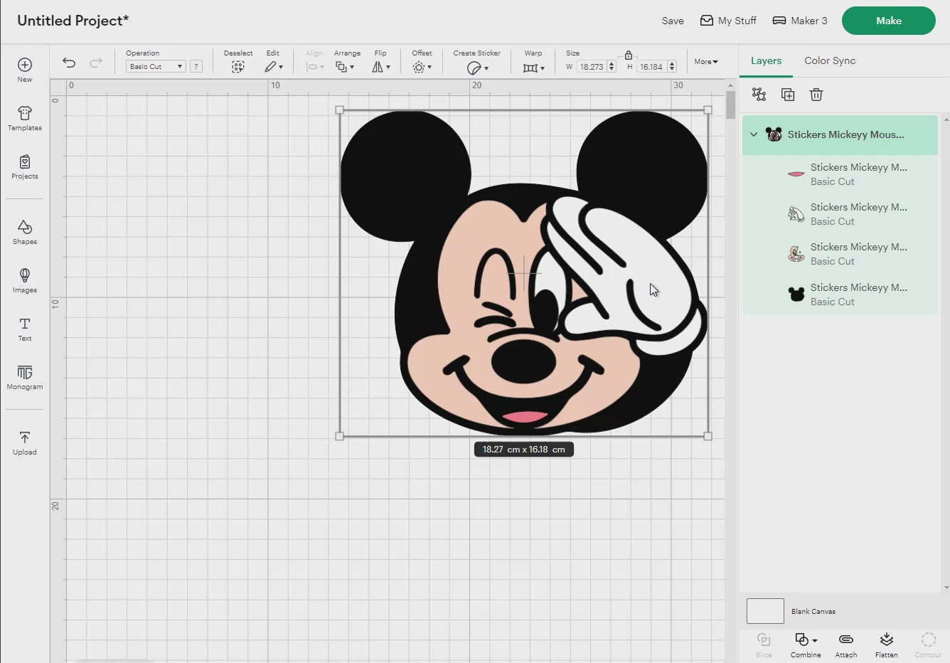
Task: Click the 18.27 cm x 16.18 cm label
Action: point(524,450)
